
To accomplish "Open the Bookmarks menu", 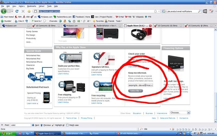I will click(x=32, y=6).
